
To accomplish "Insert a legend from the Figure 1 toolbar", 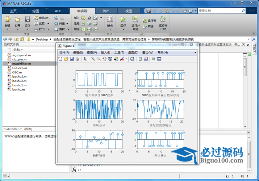I will click(x=146, y=59).
